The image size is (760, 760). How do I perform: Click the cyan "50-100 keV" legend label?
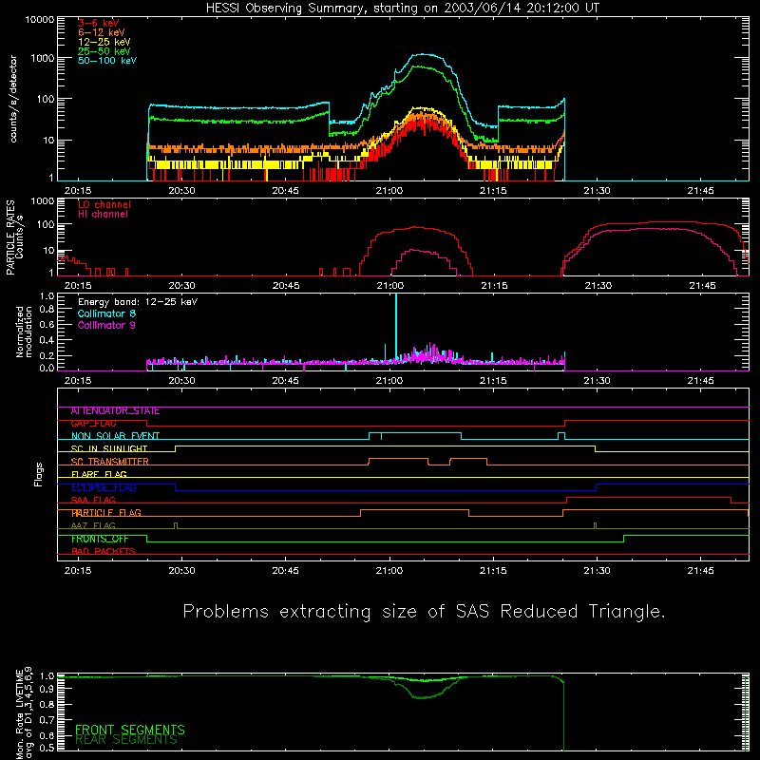107,61
